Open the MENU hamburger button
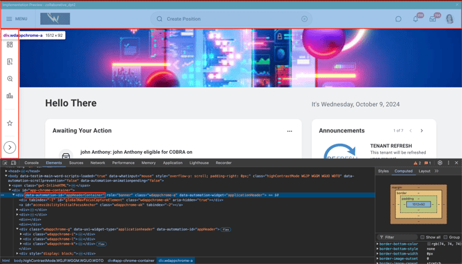The height and width of the screenshot is (264, 462). tap(17, 19)
